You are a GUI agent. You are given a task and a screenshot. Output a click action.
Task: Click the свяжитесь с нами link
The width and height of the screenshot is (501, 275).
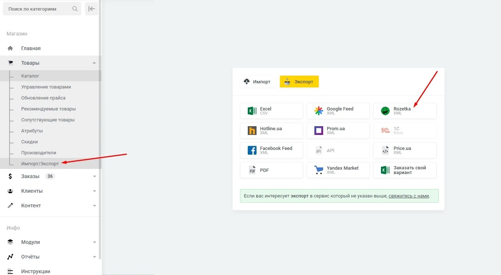(x=408, y=196)
